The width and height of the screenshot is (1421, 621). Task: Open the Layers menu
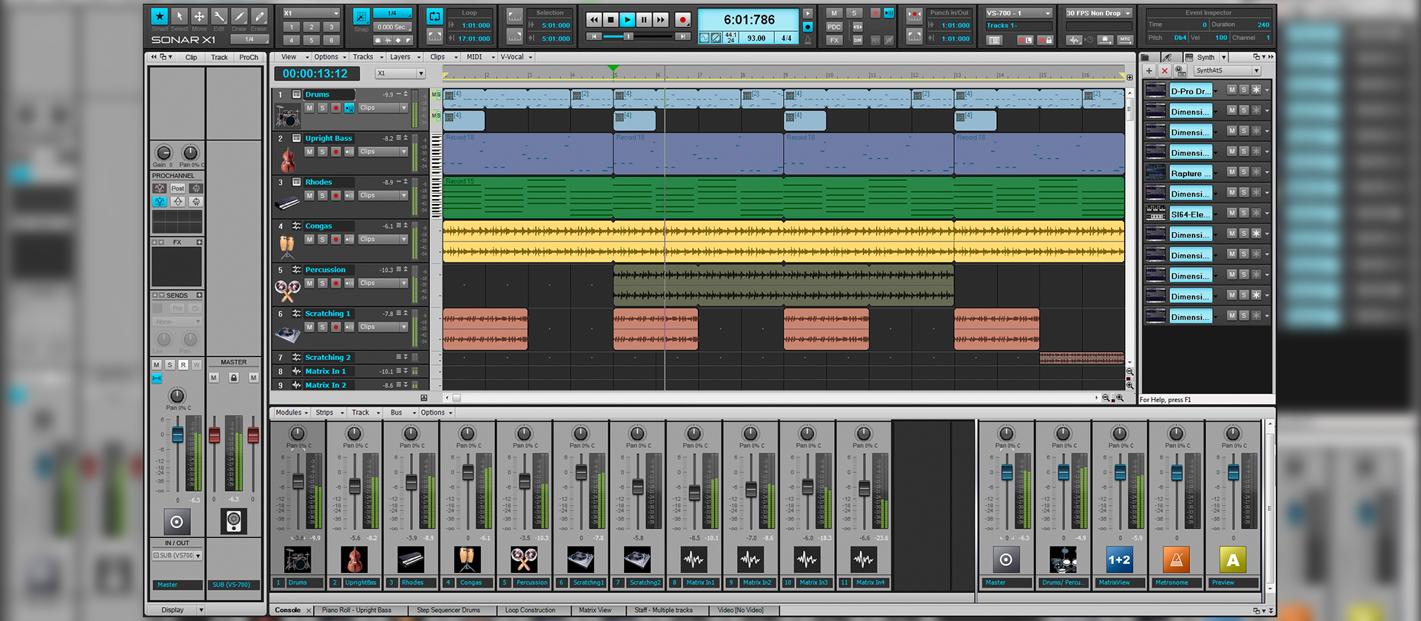coord(403,57)
